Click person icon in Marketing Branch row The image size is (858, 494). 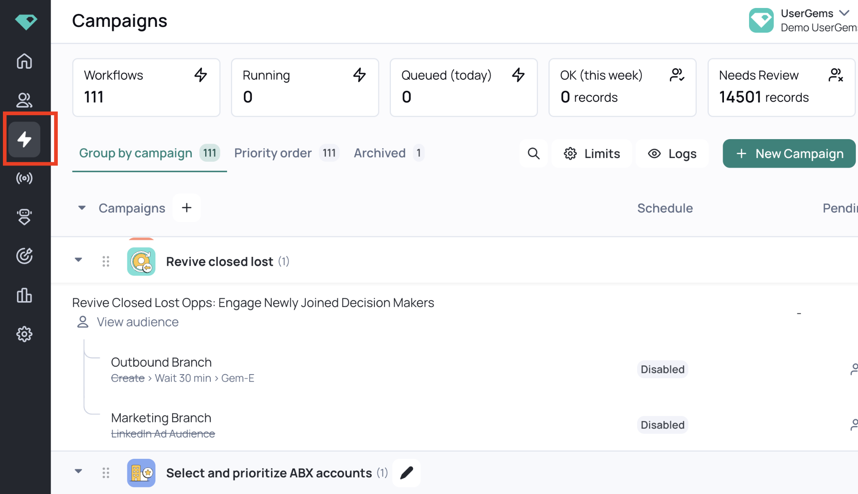tap(854, 425)
